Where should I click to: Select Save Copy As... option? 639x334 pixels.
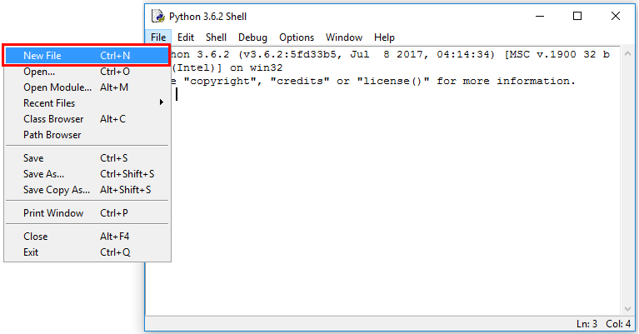[x=56, y=190]
